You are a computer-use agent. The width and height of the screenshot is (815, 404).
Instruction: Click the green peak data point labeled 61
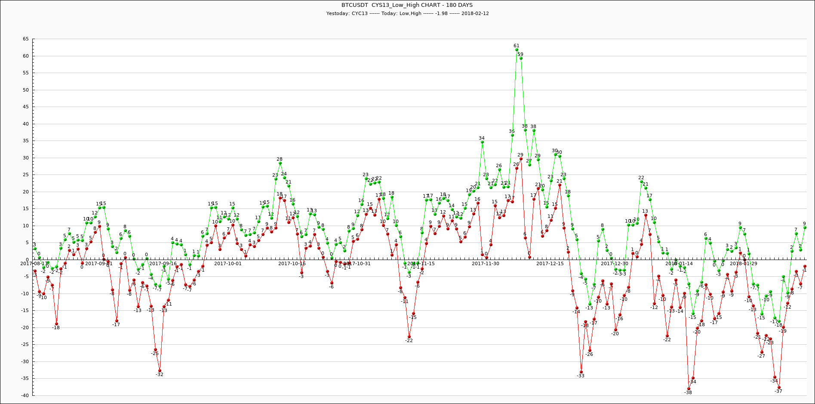[x=517, y=49]
